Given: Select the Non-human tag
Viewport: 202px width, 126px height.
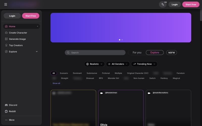Looking at the screenshot, I should [x=139, y=78].
